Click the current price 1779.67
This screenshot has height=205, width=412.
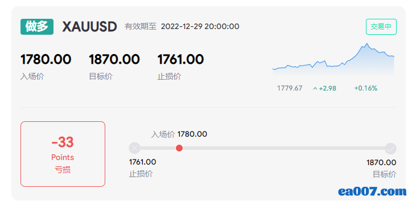point(290,88)
